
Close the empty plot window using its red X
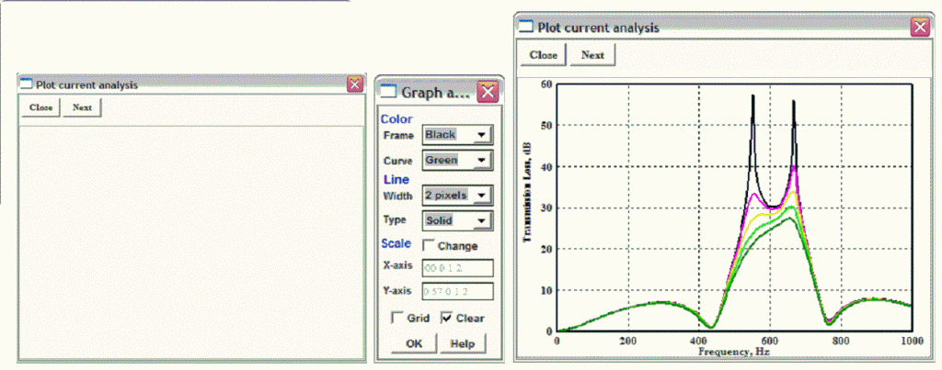pos(355,84)
